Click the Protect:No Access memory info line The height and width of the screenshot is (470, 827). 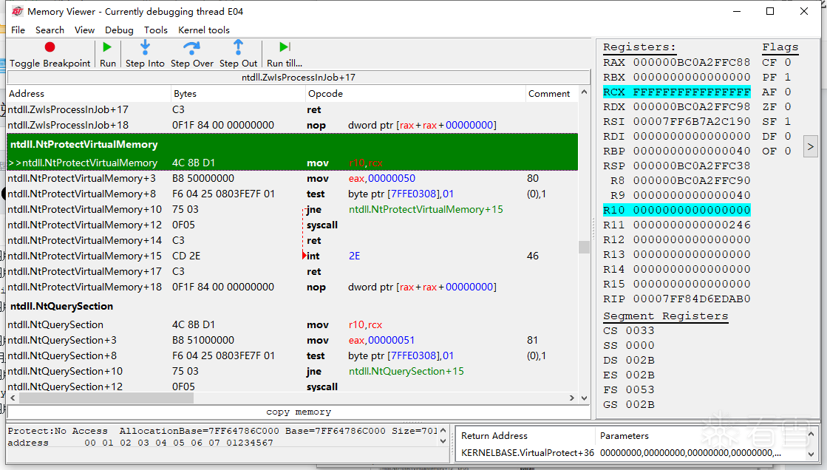coord(222,431)
